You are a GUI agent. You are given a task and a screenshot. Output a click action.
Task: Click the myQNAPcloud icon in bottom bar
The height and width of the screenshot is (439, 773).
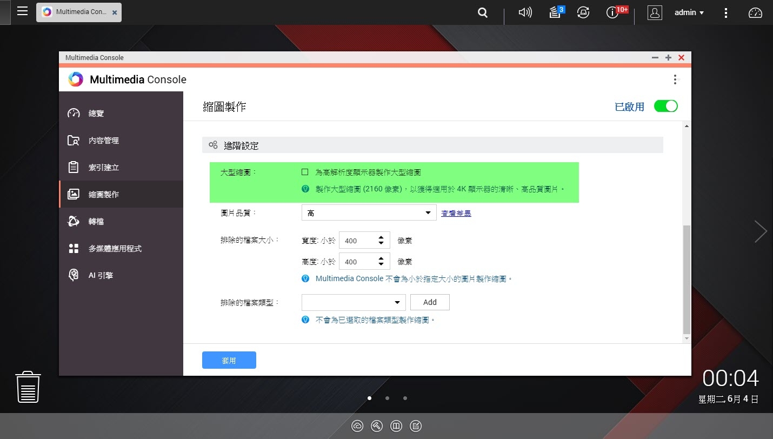tap(357, 426)
